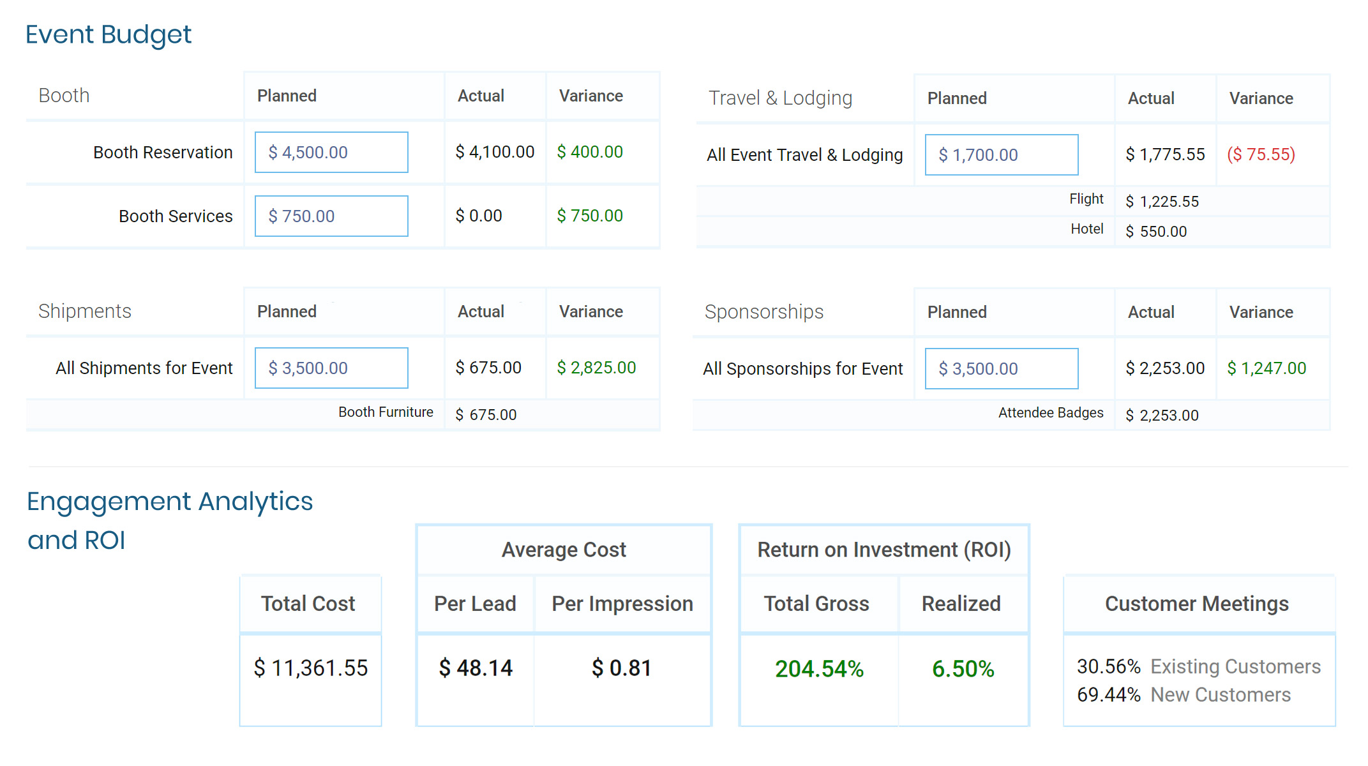Click the All Sponsorships planned amount field

point(1001,369)
